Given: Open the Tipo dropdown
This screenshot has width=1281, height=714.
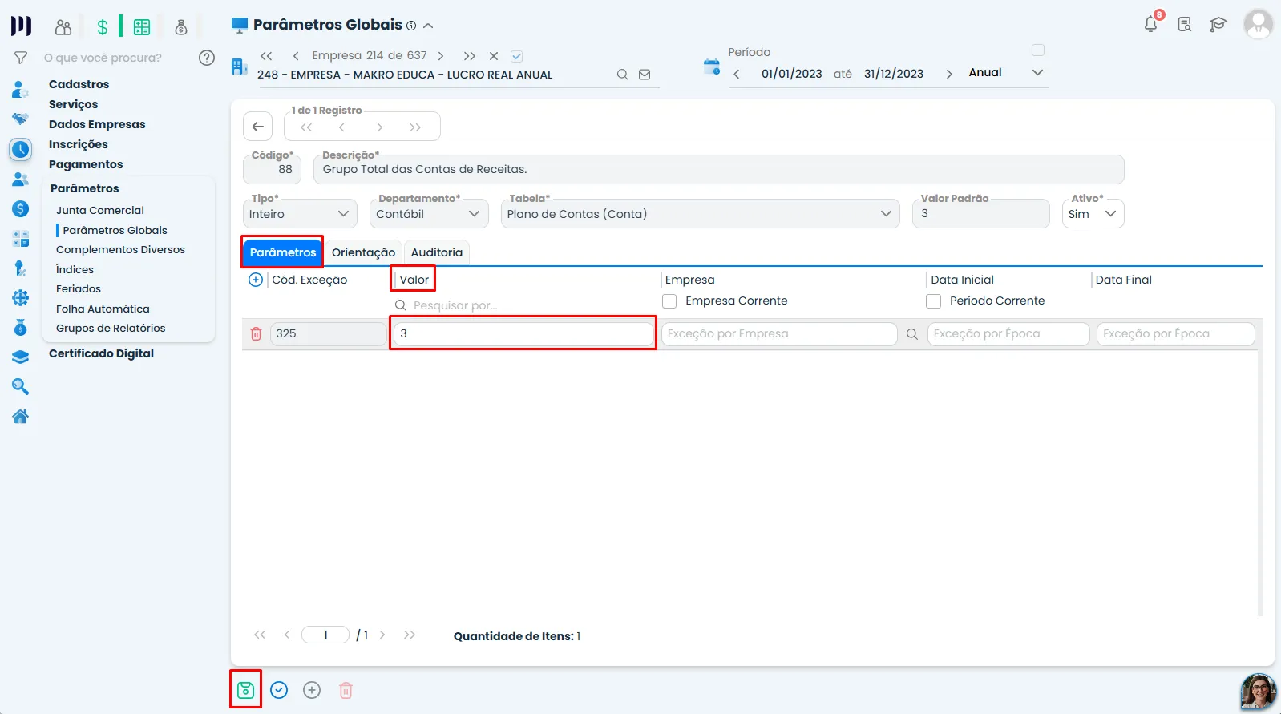Looking at the screenshot, I should (x=300, y=214).
